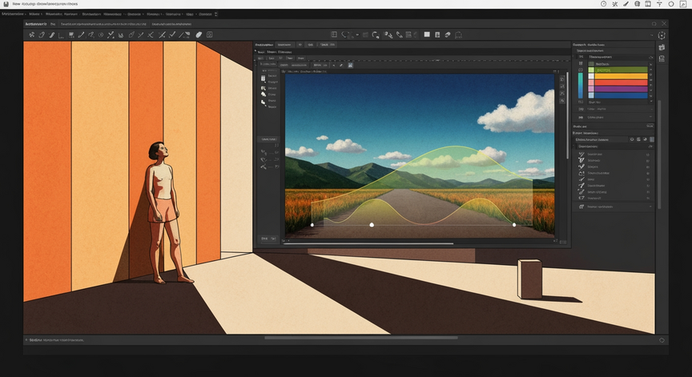This screenshot has height=377, width=692.
Task: Pick the red color band in swatches panel
Action: pyautogui.click(x=622, y=82)
